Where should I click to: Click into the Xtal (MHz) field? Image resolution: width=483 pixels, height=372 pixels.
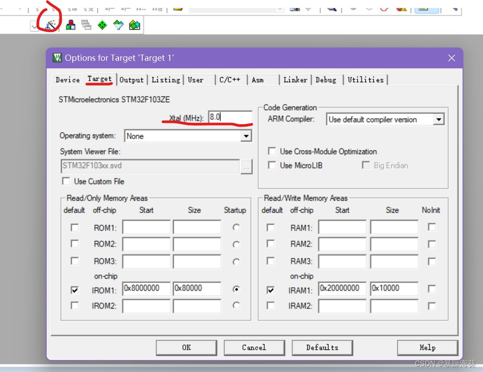point(230,117)
